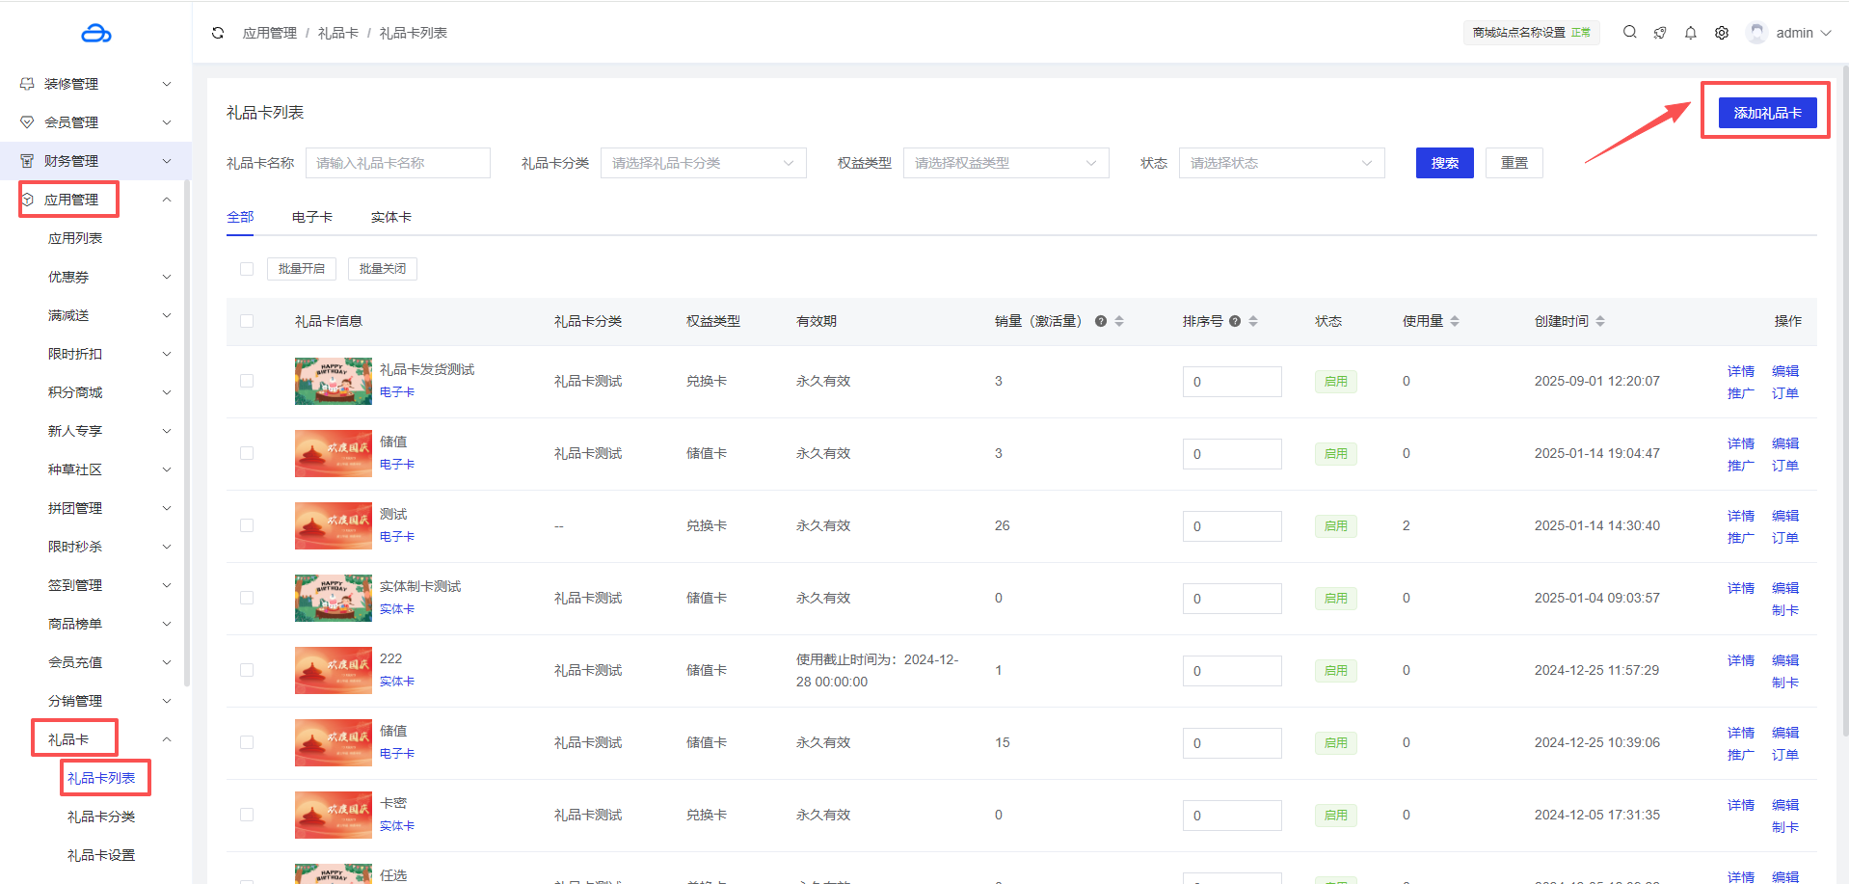Image resolution: width=1849 pixels, height=884 pixels.
Task: Click the help icon beside 销量（激活量）
Action: [1100, 321]
